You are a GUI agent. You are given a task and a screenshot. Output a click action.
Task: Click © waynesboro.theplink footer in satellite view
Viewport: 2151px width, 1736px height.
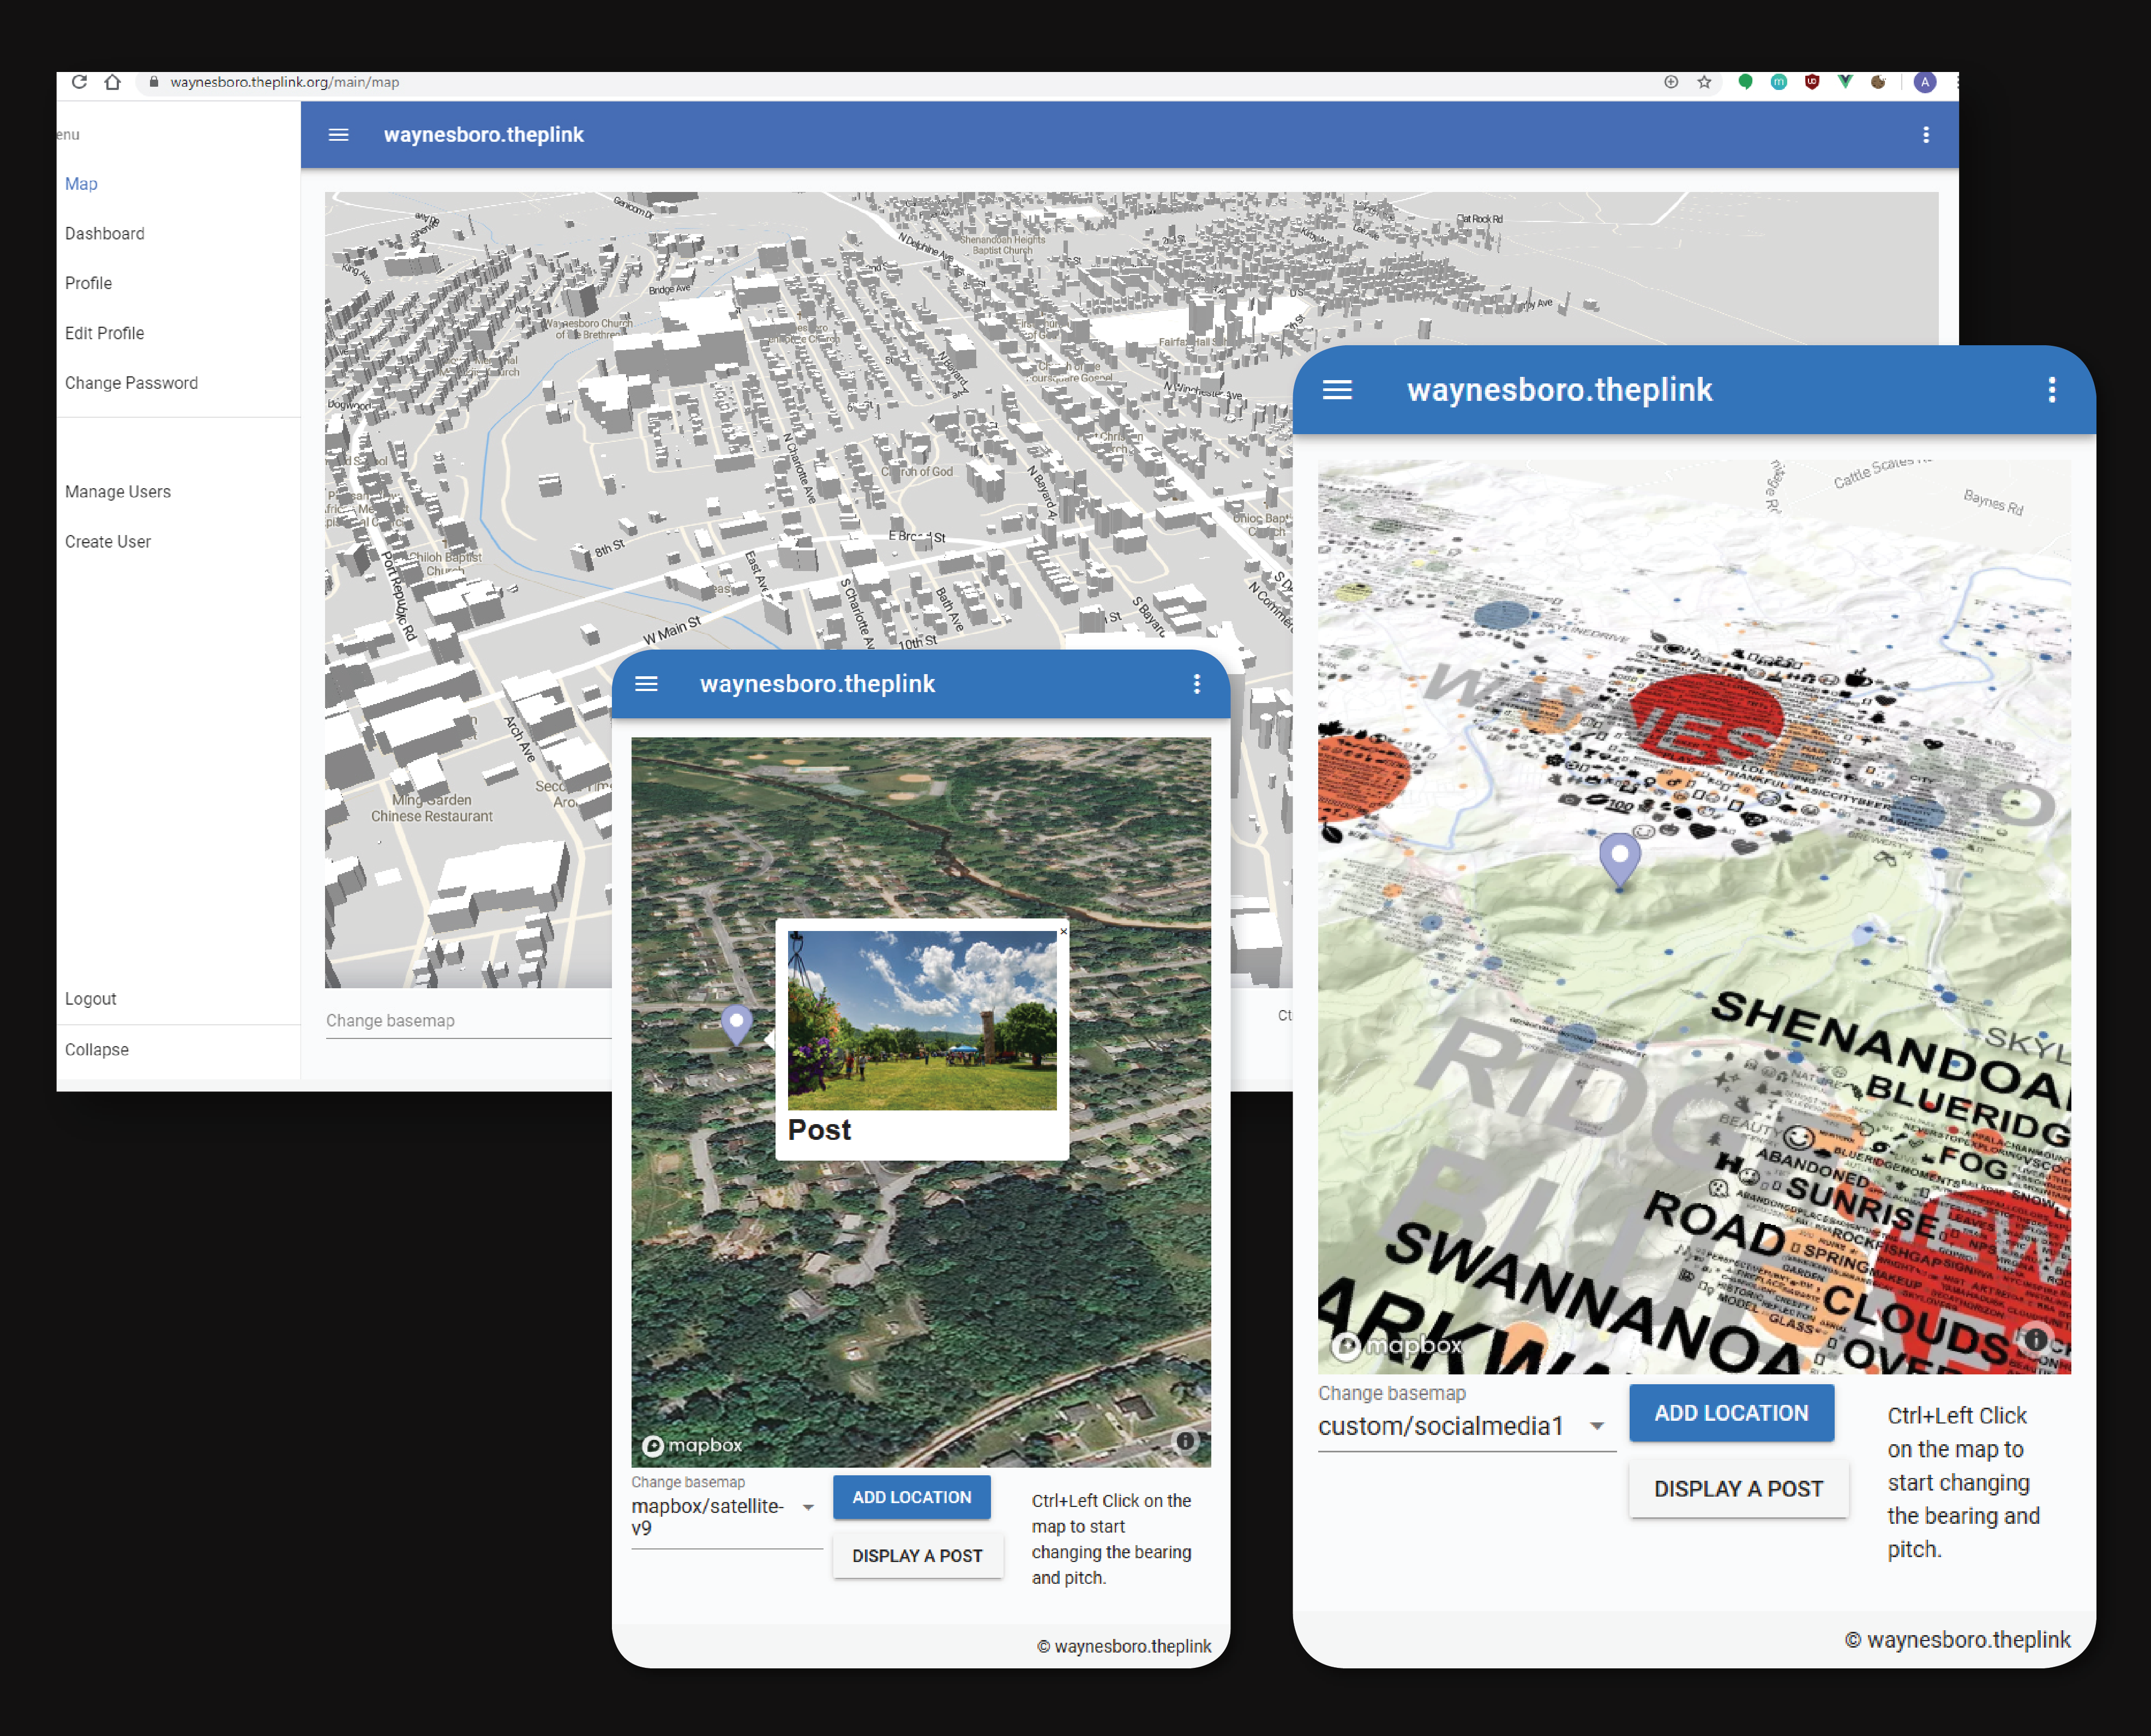[x=1124, y=1646]
